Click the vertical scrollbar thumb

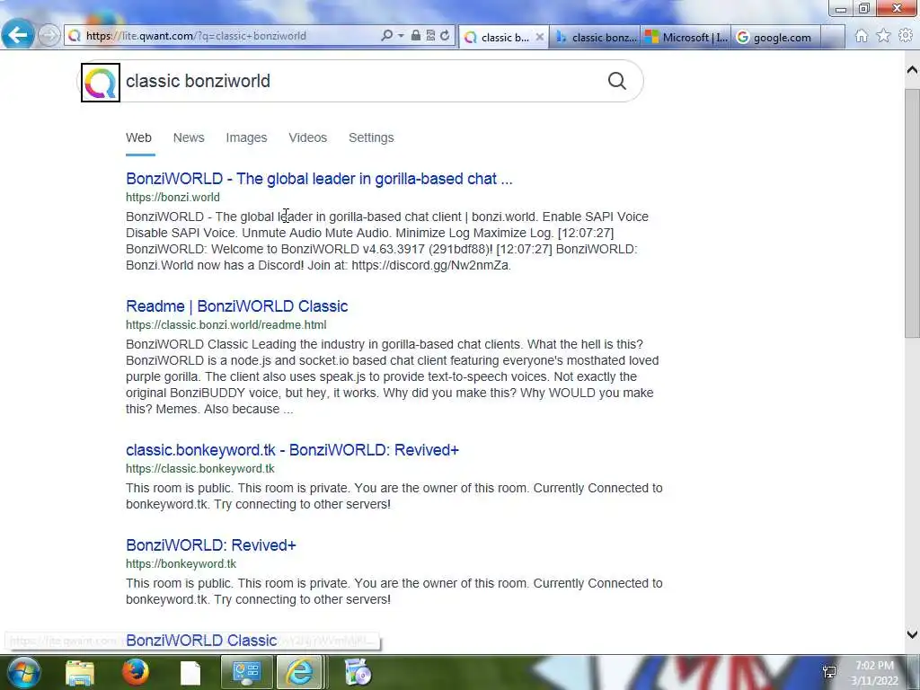click(x=912, y=213)
